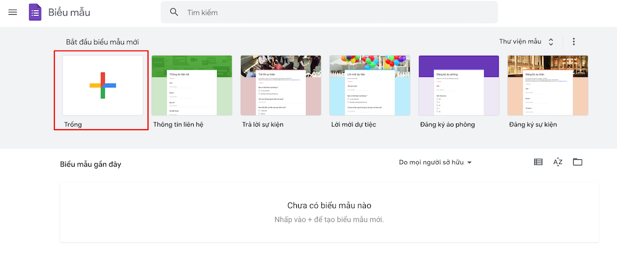Click the Đăng ký áo phông label
The height and width of the screenshot is (265, 617).
click(x=447, y=125)
